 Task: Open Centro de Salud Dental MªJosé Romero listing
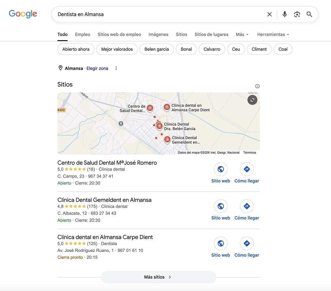click(x=107, y=163)
